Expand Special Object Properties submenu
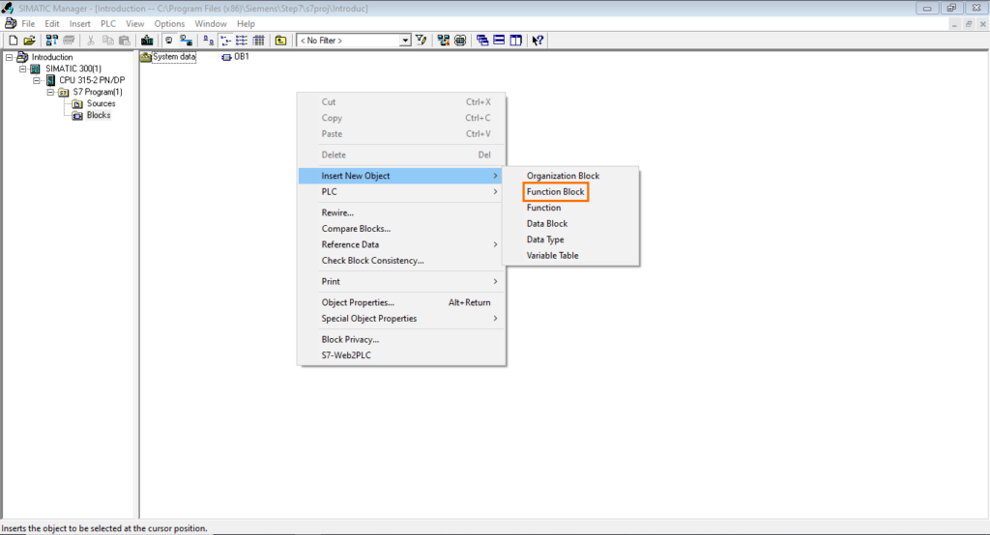Image resolution: width=990 pixels, height=535 pixels. point(401,319)
